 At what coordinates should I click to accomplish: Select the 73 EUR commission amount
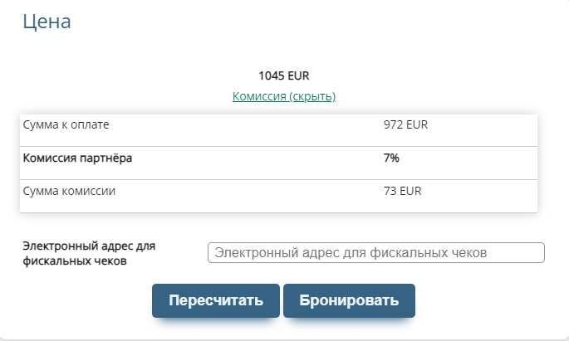[x=402, y=191]
